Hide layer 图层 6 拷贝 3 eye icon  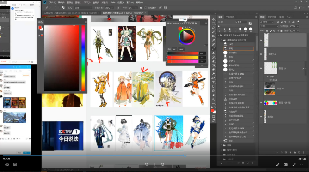click(x=261, y=102)
